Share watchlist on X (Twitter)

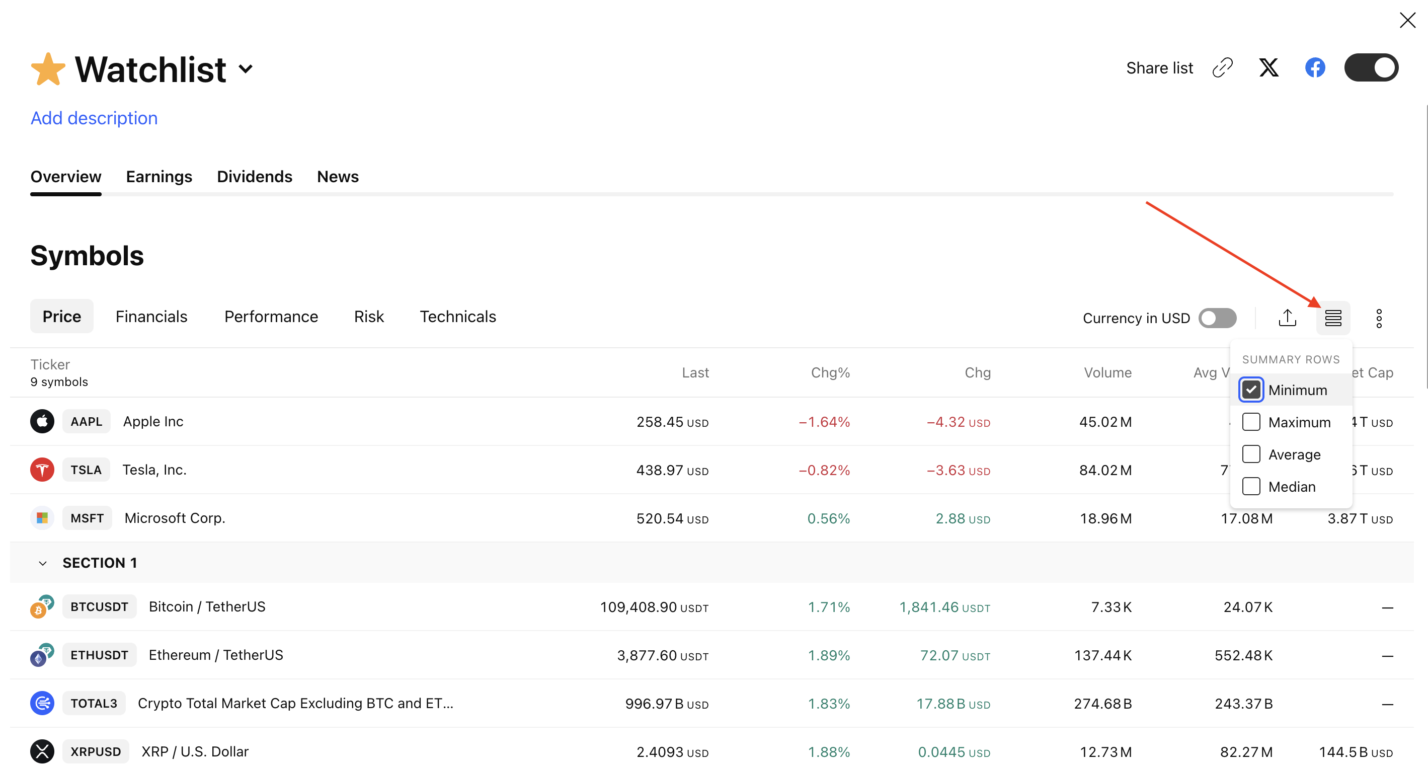(1268, 67)
